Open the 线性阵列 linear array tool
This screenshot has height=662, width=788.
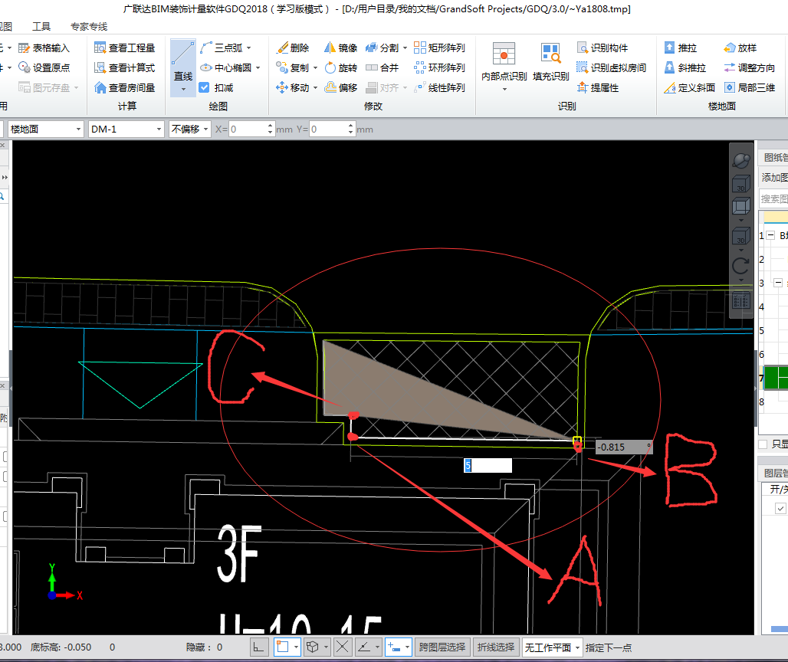(x=440, y=88)
